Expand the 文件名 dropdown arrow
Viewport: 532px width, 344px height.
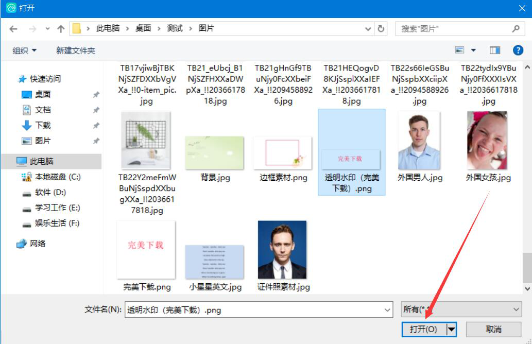387,309
